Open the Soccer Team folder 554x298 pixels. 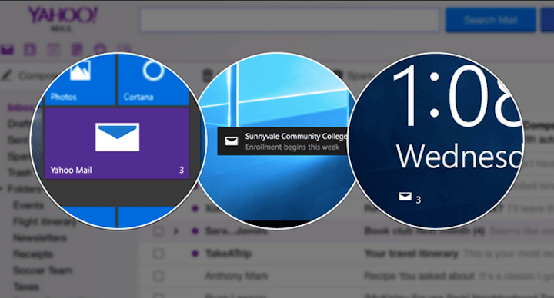pyautogui.click(x=43, y=270)
